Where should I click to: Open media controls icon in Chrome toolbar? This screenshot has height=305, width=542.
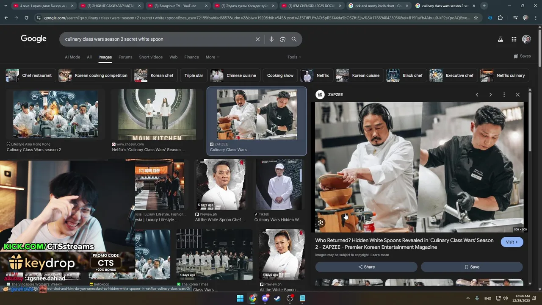[515, 18]
